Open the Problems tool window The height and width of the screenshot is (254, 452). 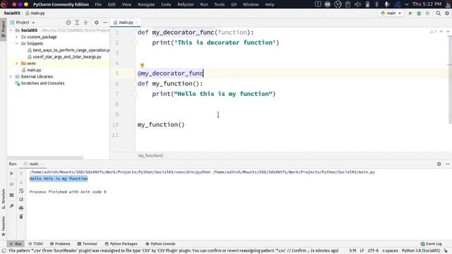point(60,244)
